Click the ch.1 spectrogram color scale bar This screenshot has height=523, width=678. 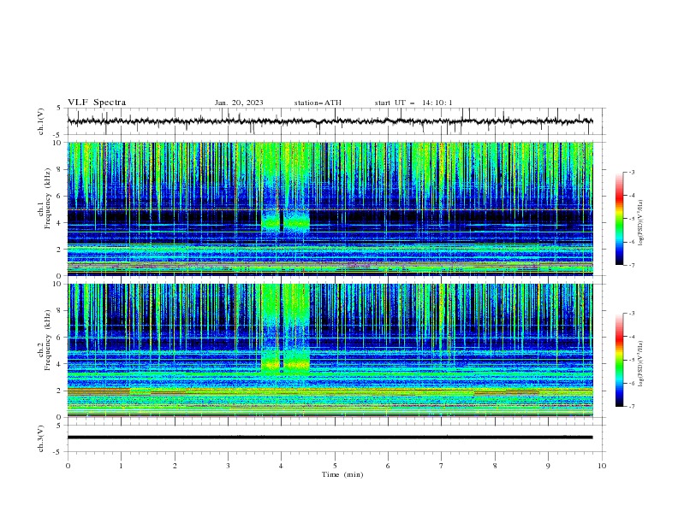619,219
